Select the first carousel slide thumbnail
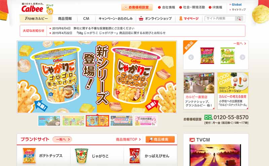The height and width of the screenshot is (166, 269). (49, 121)
